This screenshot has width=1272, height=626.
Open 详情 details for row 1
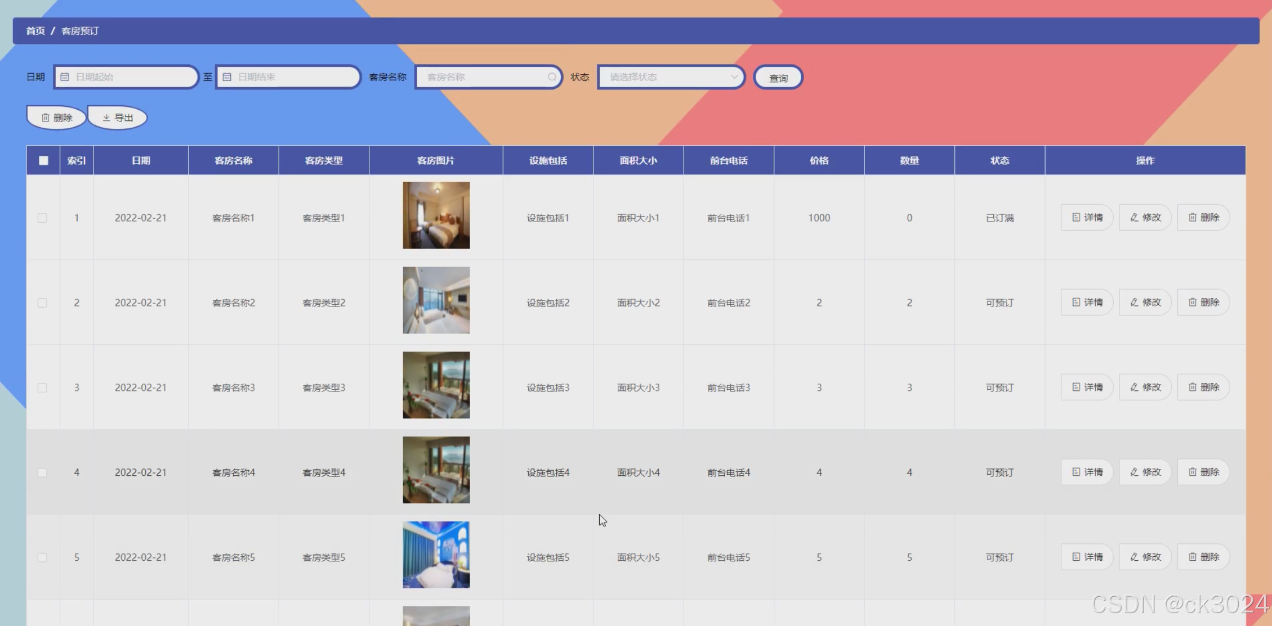tap(1087, 218)
